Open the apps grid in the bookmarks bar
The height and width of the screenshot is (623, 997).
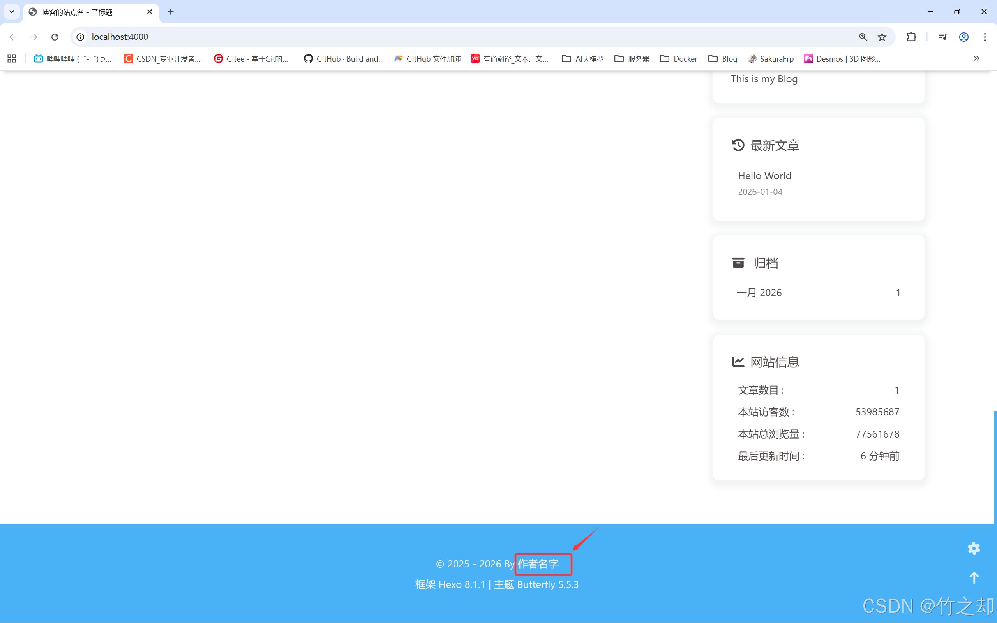[12, 58]
